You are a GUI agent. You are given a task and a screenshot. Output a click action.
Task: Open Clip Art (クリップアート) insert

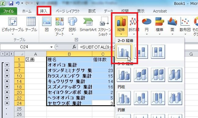tap(59, 26)
